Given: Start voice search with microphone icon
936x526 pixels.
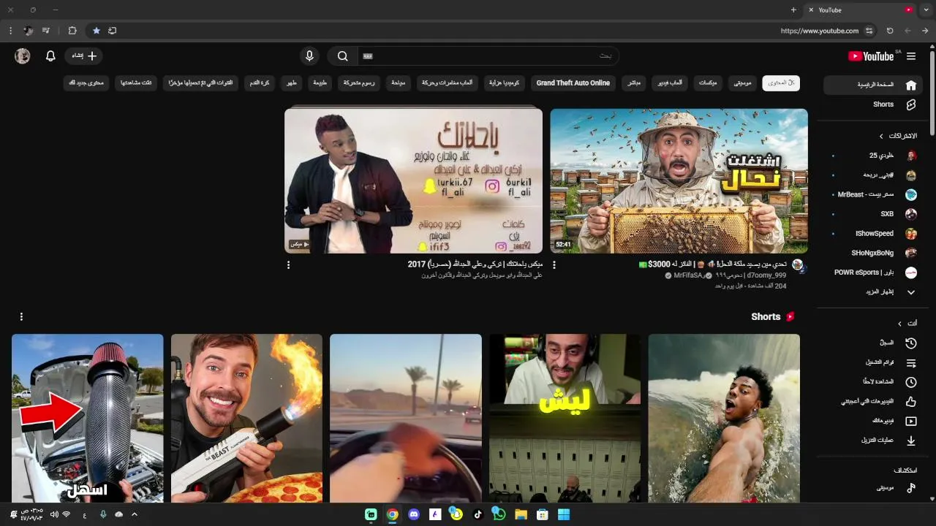Looking at the screenshot, I should 309,56.
